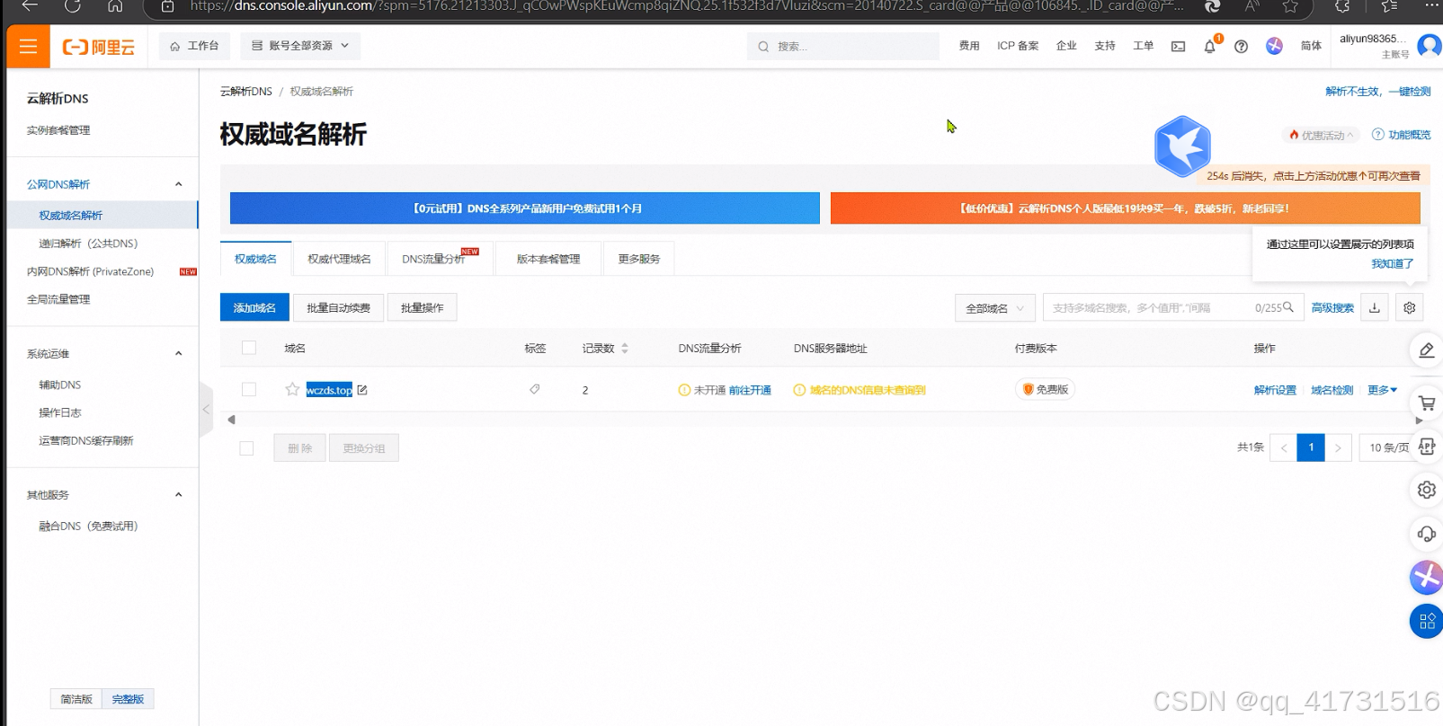Expand the 更多 actions dropdown for wczds.top
Image resolution: width=1443 pixels, height=726 pixels.
pyautogui.click(x=1383, y=390)
